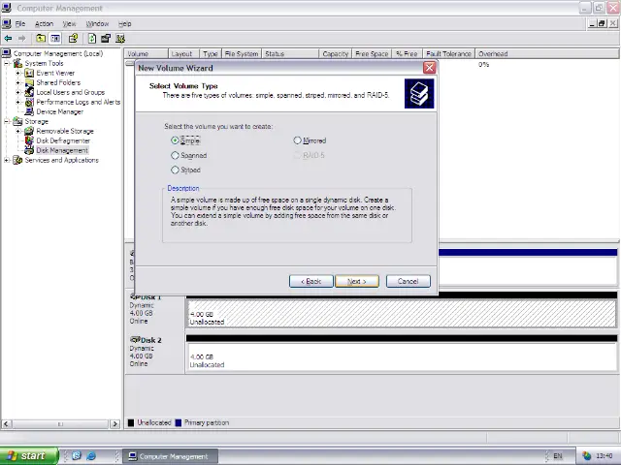Click the Disk 2 disk icon

(x=135, y=340)
